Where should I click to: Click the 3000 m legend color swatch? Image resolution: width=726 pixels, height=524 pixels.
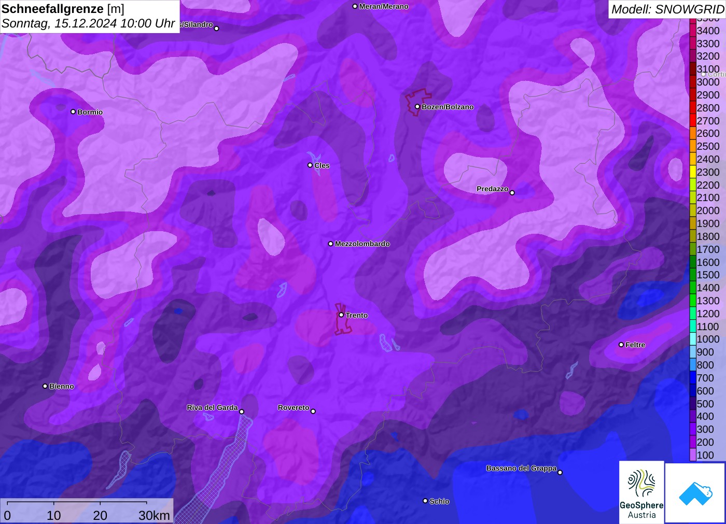pyautogui.click(x=693, y=82)
